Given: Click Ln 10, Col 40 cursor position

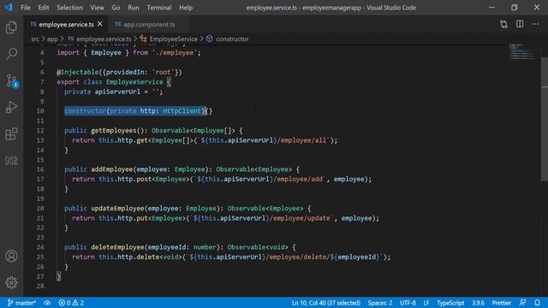Looking at the screenshot, I should (x=325, y=303).
